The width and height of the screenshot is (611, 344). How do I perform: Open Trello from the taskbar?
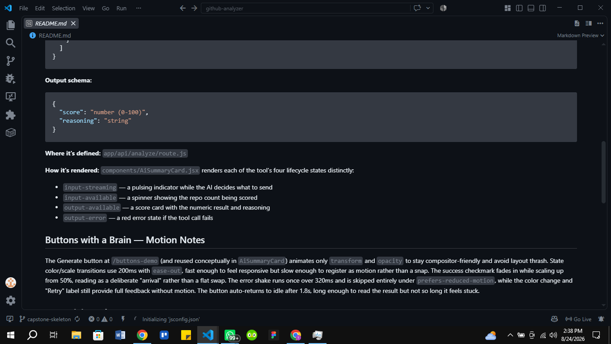click(164, 335)
